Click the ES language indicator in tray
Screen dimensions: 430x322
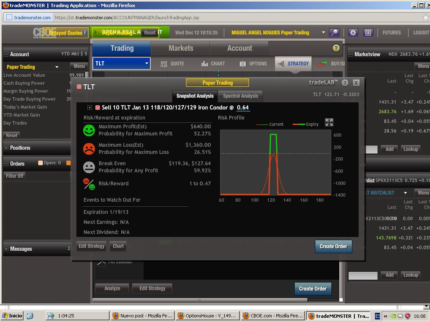378,316
